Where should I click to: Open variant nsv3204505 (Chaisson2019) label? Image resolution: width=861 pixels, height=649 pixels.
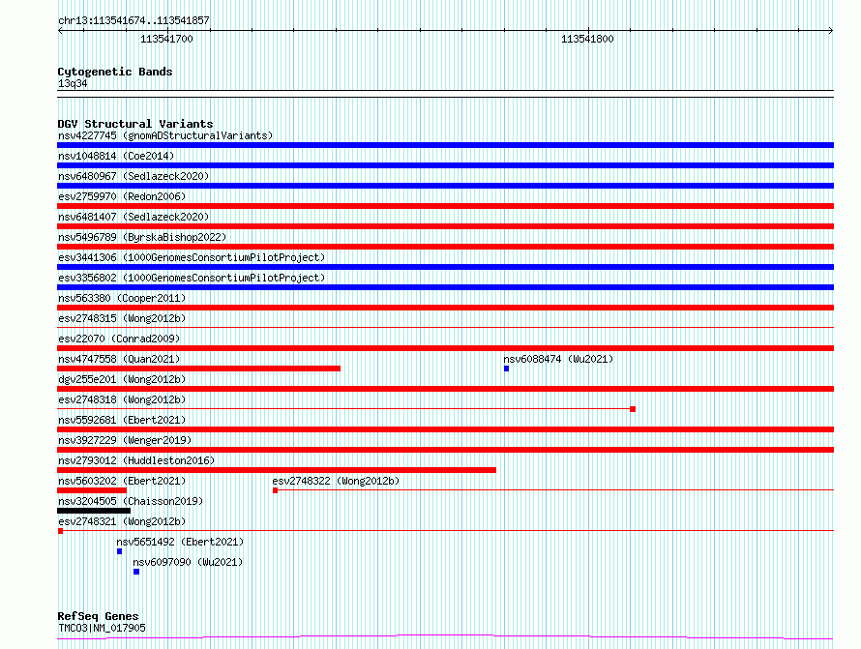pos(131,501)
